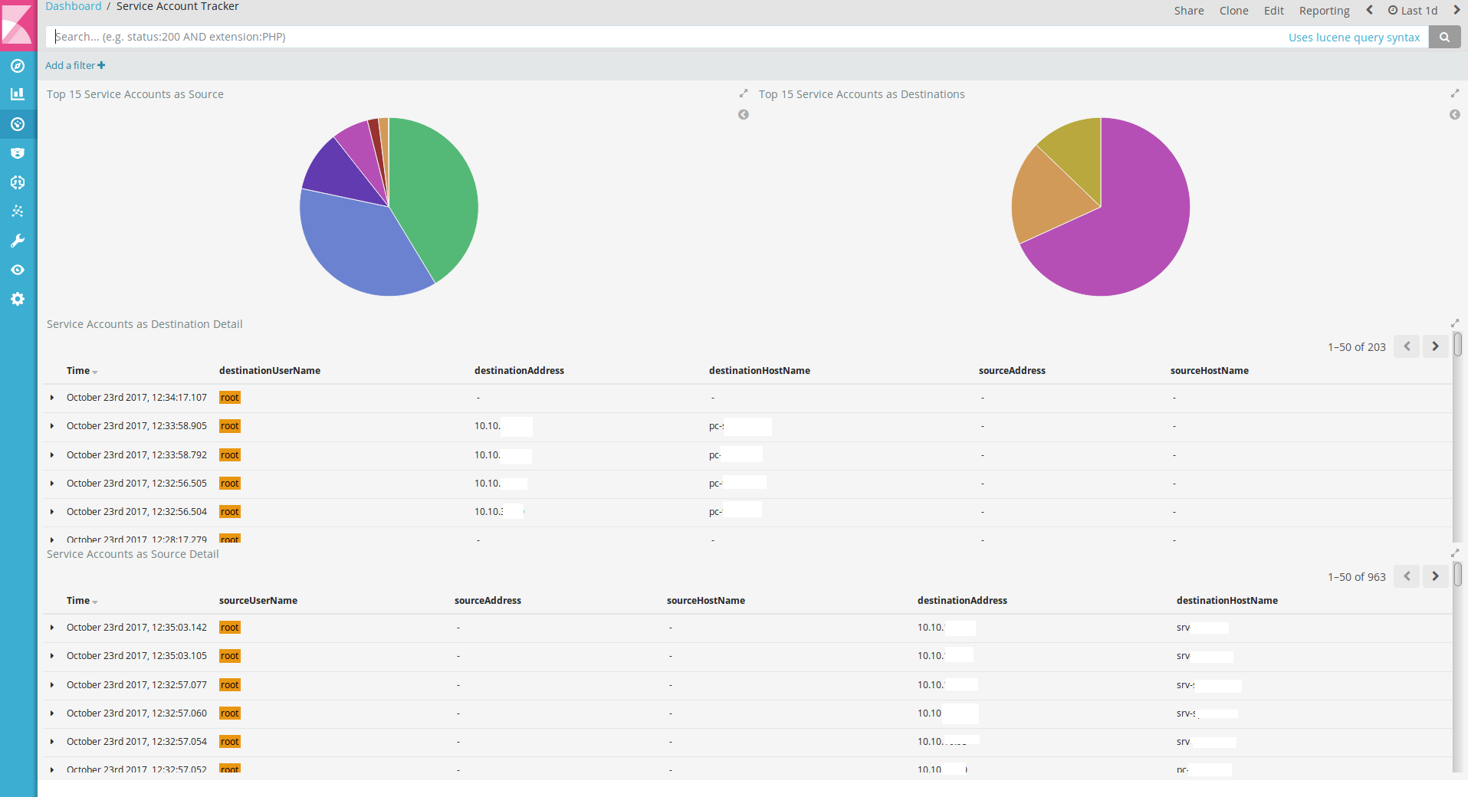Image resolution: width=1468 pixels, height=797 pixels.
Task: Toggle legend for Service Accounts as Source chart
Action: tap(743, 115)
